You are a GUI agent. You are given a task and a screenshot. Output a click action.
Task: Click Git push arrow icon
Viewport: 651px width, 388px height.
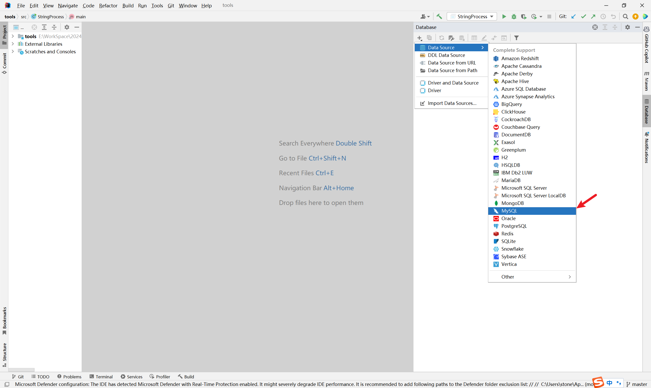pyautogui.click(x=593, y=17)
